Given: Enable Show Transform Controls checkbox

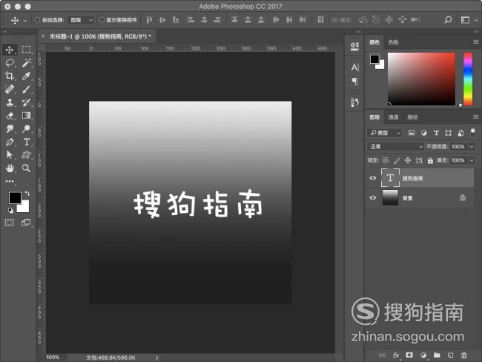Looking at the screenshot, I should click(102, 20).
